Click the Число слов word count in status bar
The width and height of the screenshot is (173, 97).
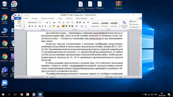tap(37, 77)
